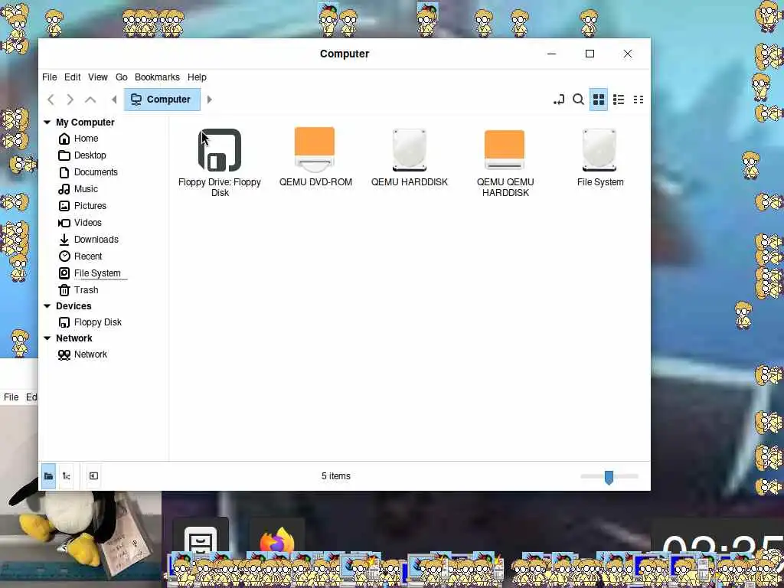Image resolution: width=784 pixels, height=588 pixels.
Task: Switch to icon view
Action: [599, 100]
